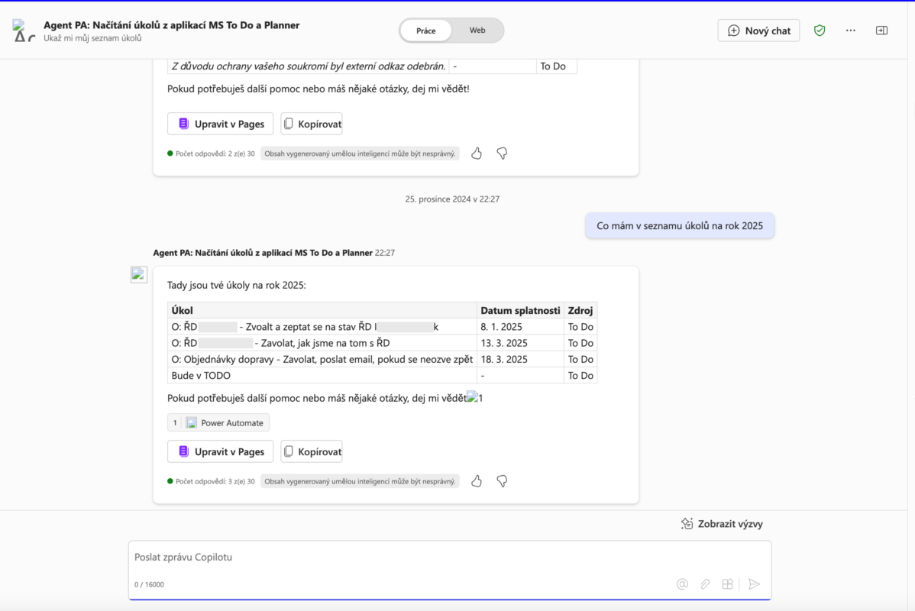Click the table cell '13. 3. 2025'
Screen dimensions: 915x611
(x=520, y=343)
